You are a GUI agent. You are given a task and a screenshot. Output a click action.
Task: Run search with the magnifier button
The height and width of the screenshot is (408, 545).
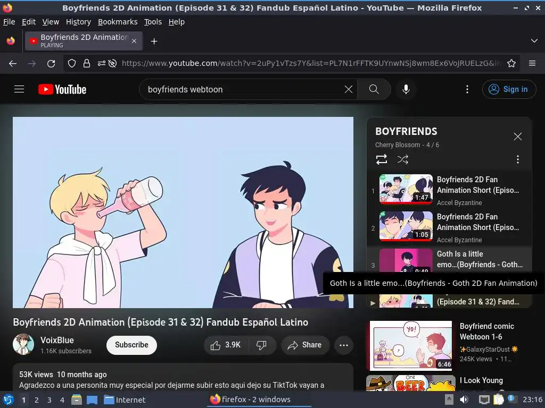pyautogui.click(x=374, y=89)
